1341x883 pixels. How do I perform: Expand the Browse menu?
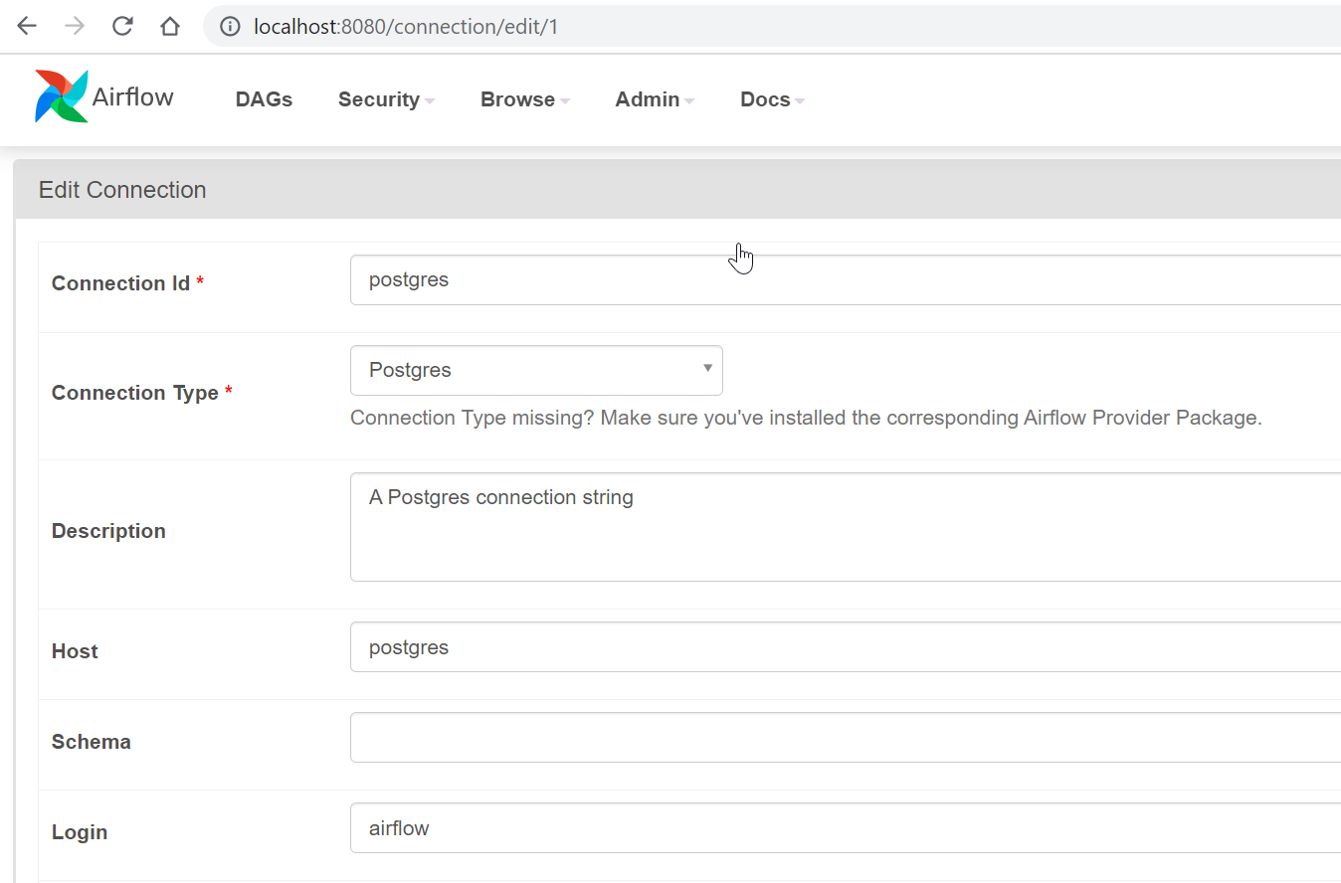click(524, 99)
